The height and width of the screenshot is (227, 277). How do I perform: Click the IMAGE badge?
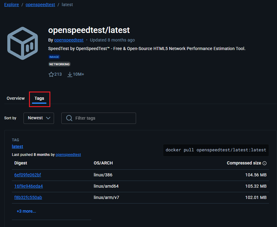[x=54, y=57]
